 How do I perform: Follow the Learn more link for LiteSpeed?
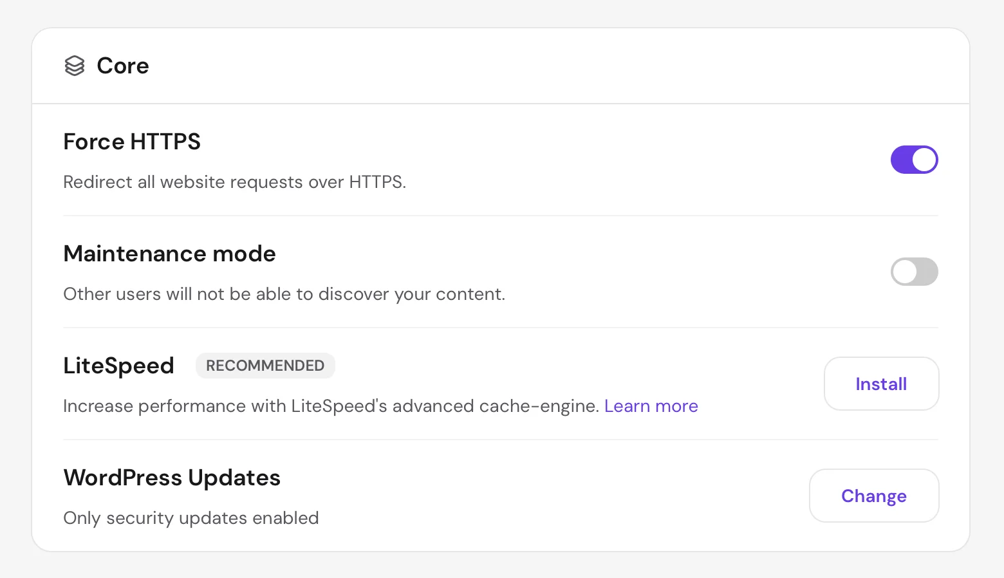[x=651, y=406]
